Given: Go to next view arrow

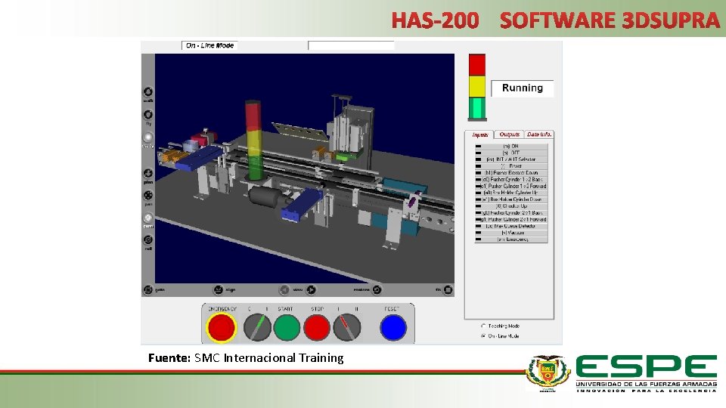Looking at the screenshot, I should pos(311,289).
